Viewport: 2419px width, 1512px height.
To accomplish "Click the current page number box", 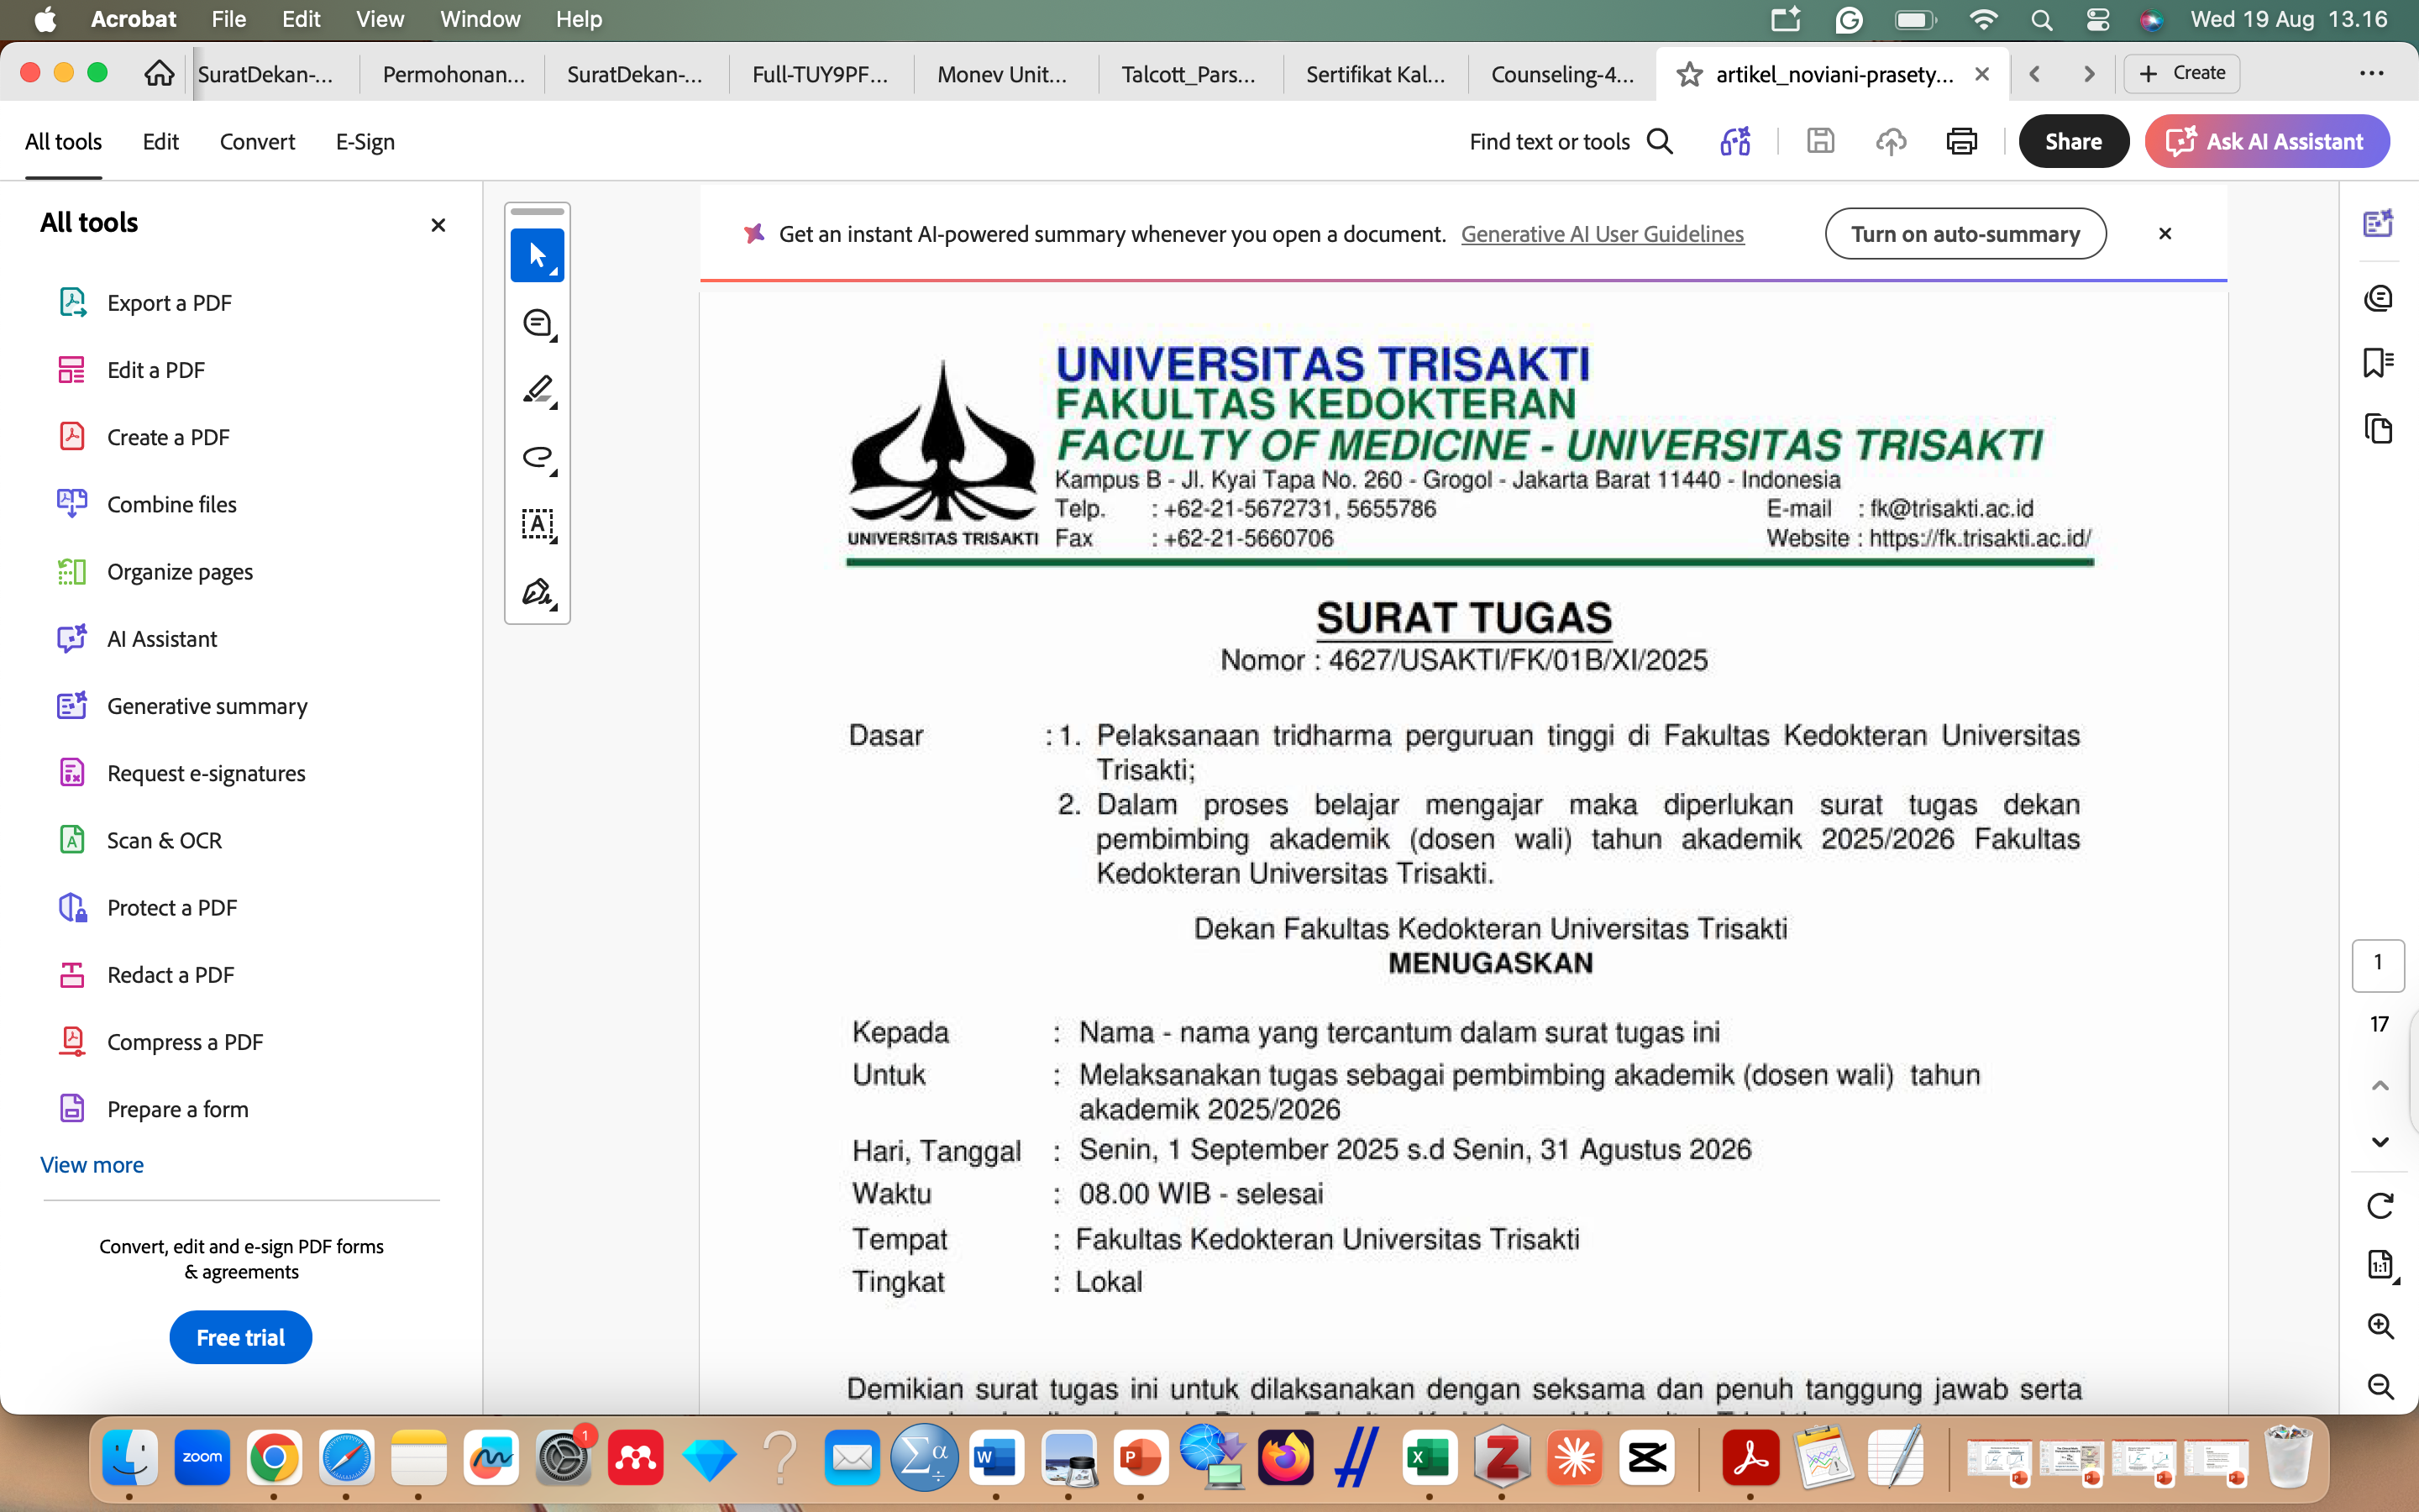I will [2378, 965].
